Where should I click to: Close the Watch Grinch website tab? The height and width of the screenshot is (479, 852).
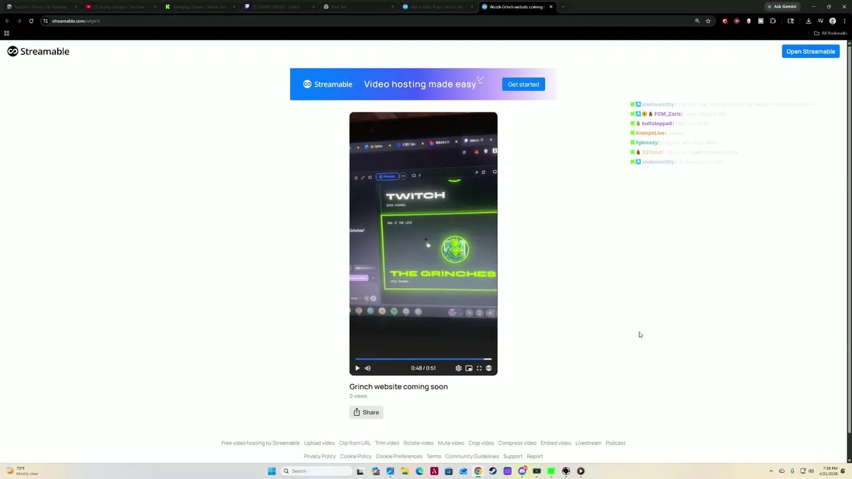click(x=550, y=7)
